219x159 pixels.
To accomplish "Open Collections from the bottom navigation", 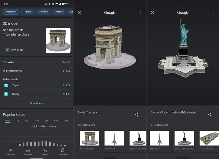I will click(x=62, y=150).
